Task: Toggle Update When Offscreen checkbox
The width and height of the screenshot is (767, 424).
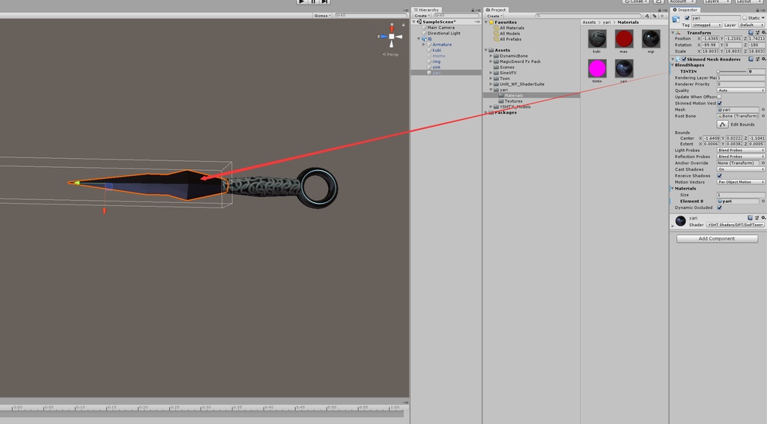Action: tap(719, 97)
